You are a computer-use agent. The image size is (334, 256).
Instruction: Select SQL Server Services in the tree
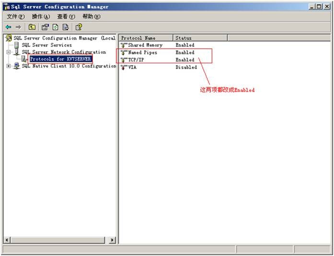(x=46, y=45)
